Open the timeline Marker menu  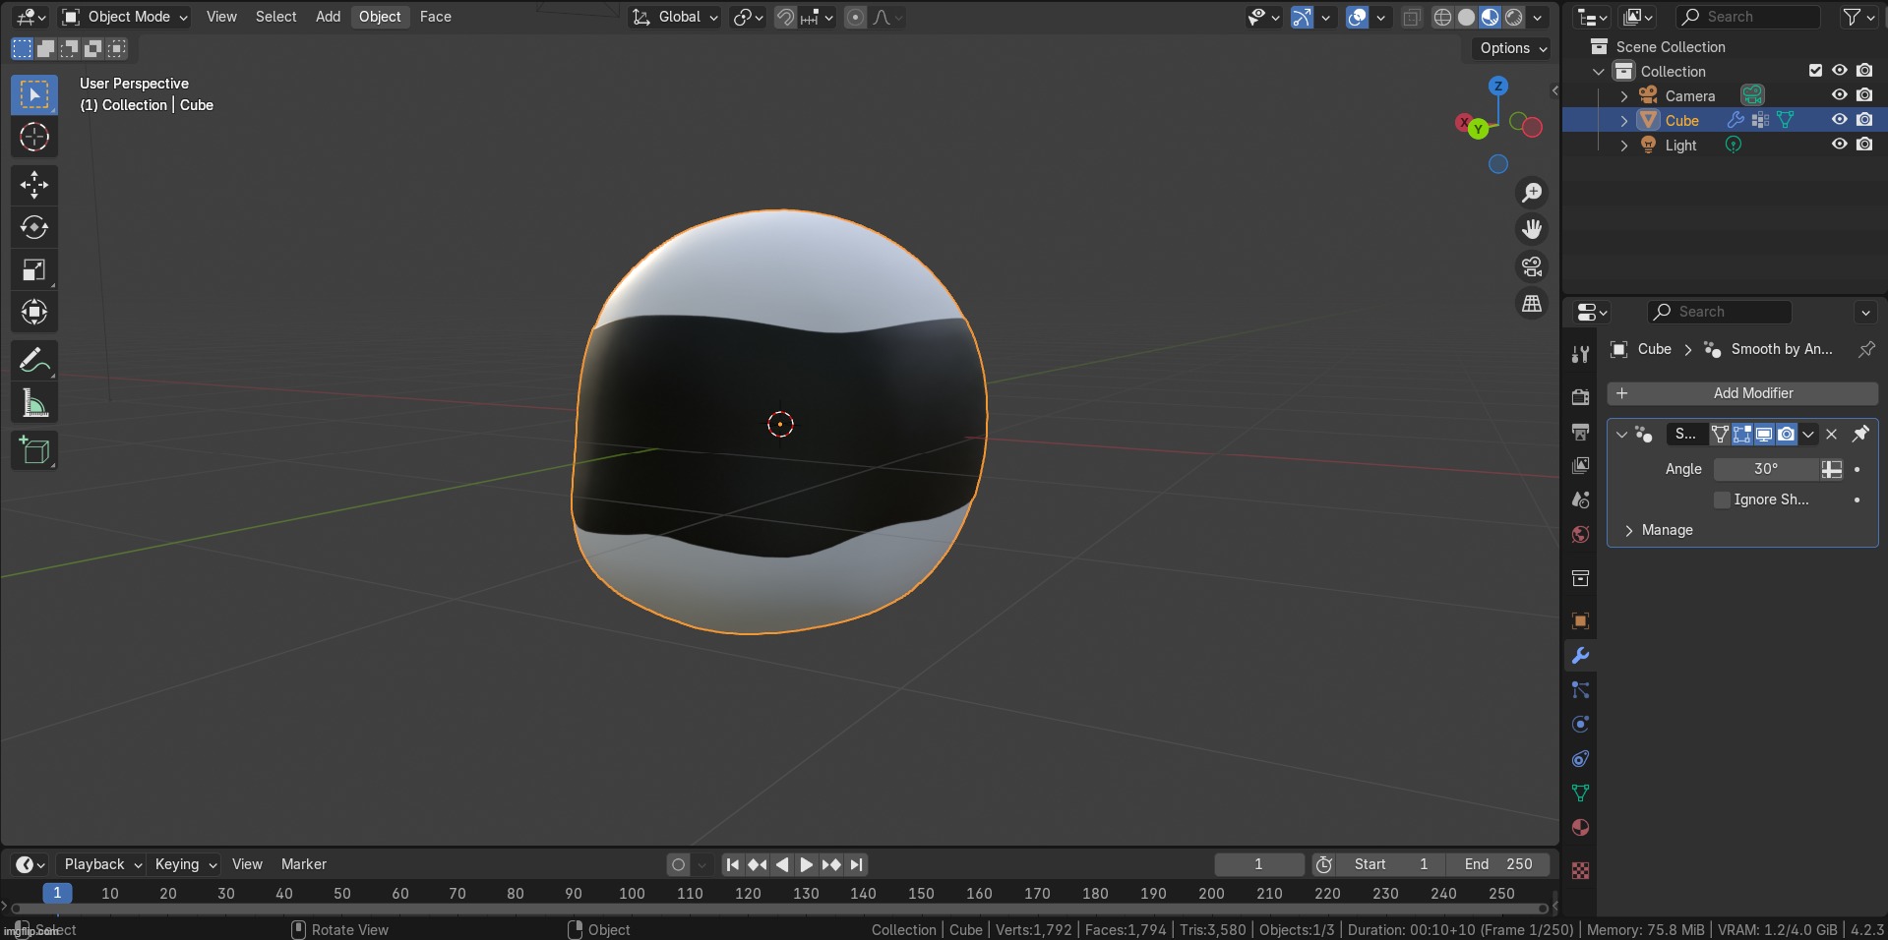pyautogui.click(x=303, y=864)
